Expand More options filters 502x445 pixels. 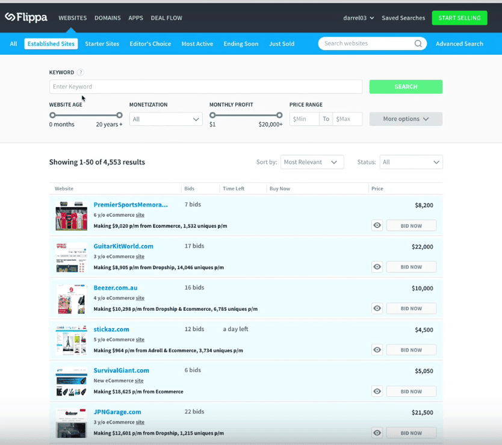(x=406, y=119)
